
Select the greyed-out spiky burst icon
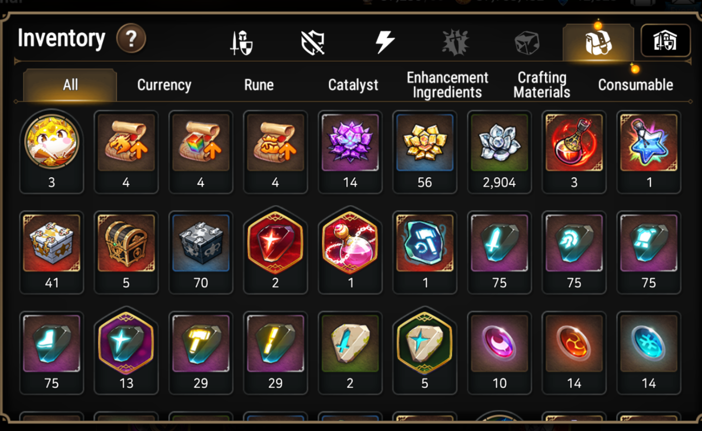(456, 42)
